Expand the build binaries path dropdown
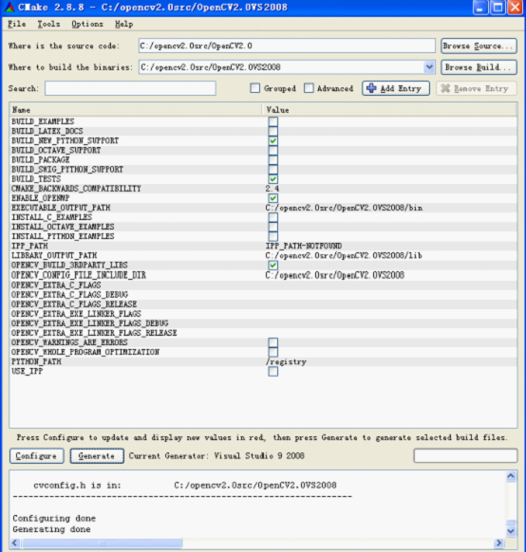 [429, 67]
